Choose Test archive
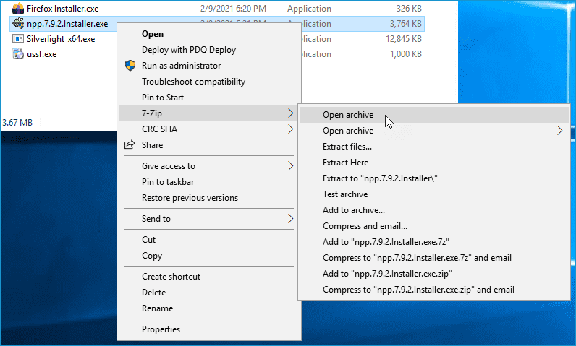The height and width of the screenshot is (346, 576). (x=345, y=194)
